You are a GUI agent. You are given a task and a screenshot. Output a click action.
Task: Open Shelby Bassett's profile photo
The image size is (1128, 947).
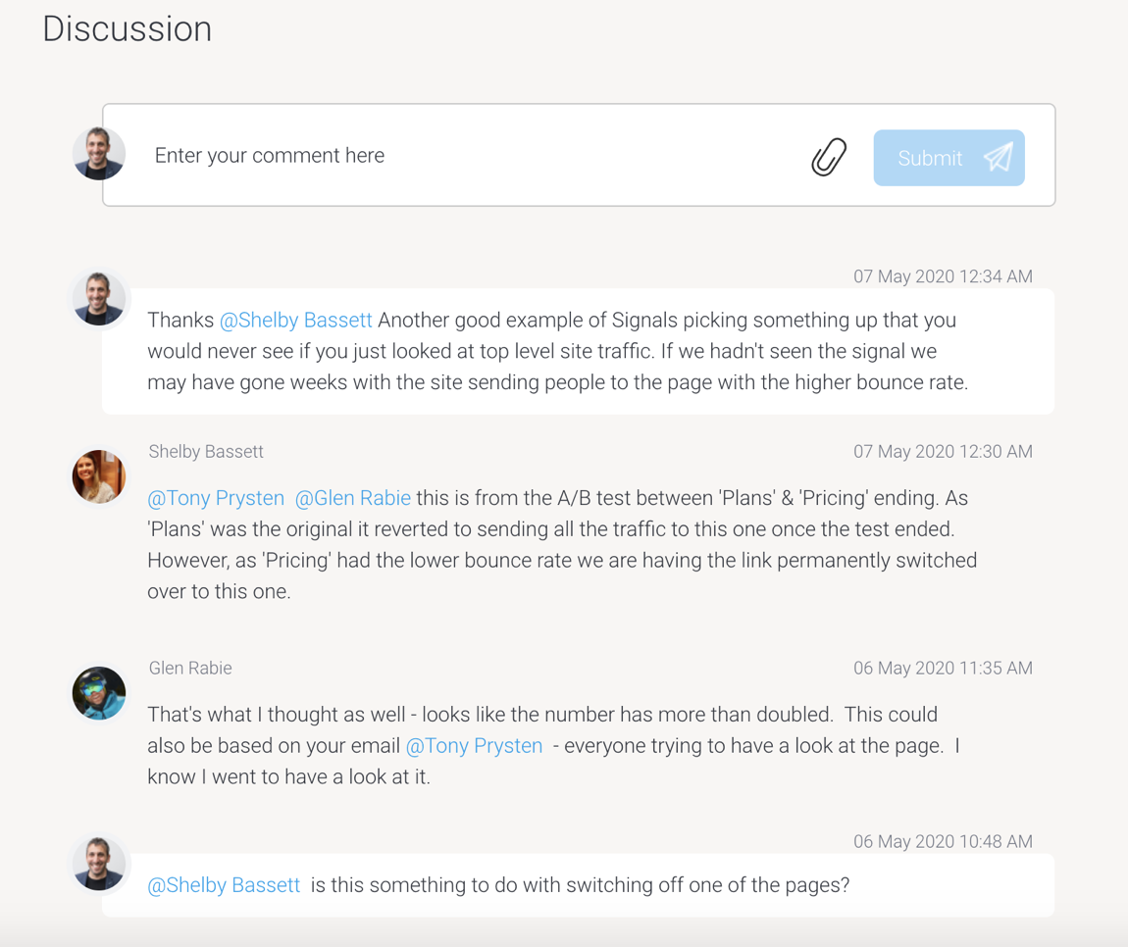click(x=99, y=476)
